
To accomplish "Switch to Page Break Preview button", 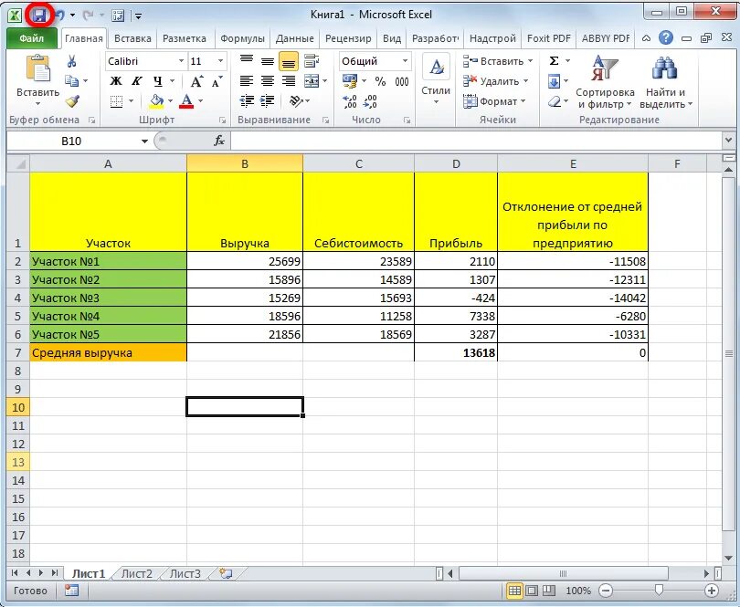I will point(549,590).
